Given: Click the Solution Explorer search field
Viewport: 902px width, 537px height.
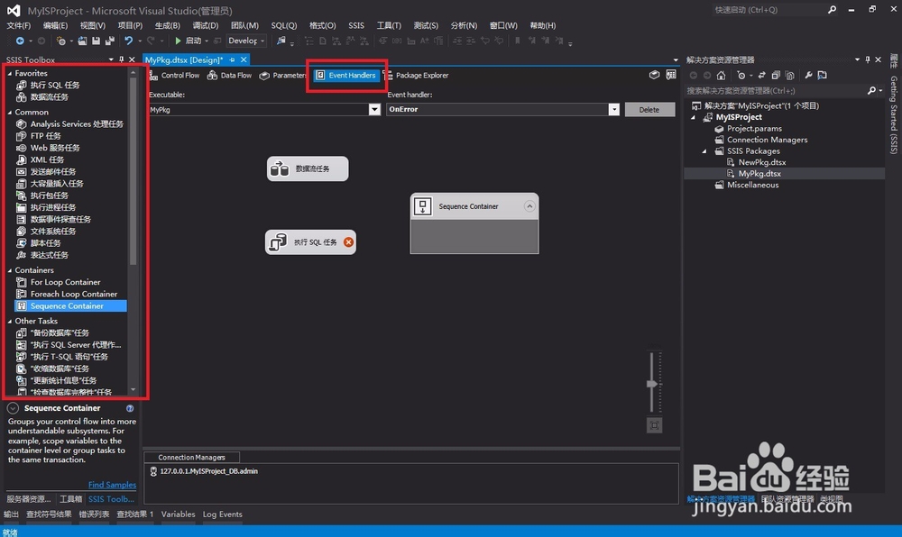Looking at the screenshot, I should [x=777, y=91].
